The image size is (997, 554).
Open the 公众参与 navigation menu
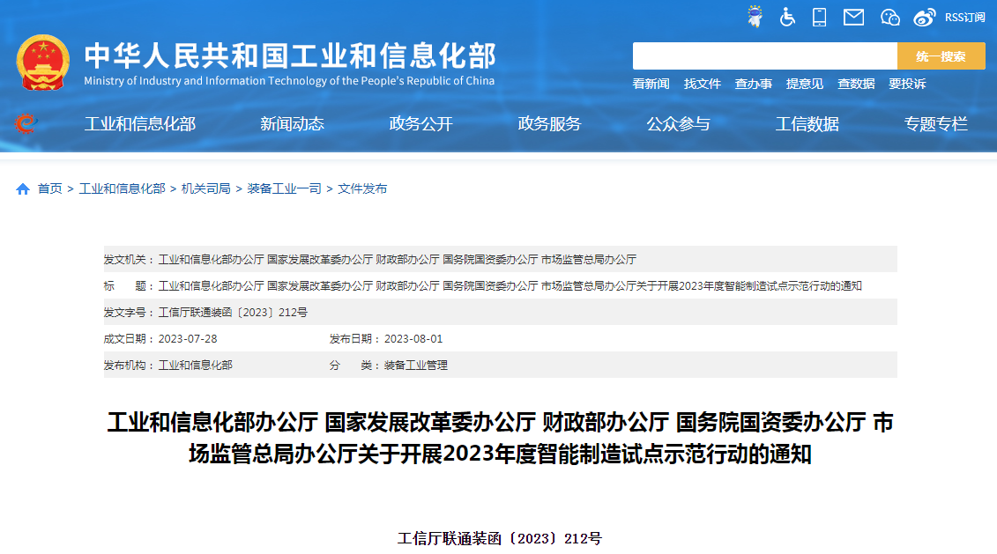pyautogui.click(x=679, y=124)
